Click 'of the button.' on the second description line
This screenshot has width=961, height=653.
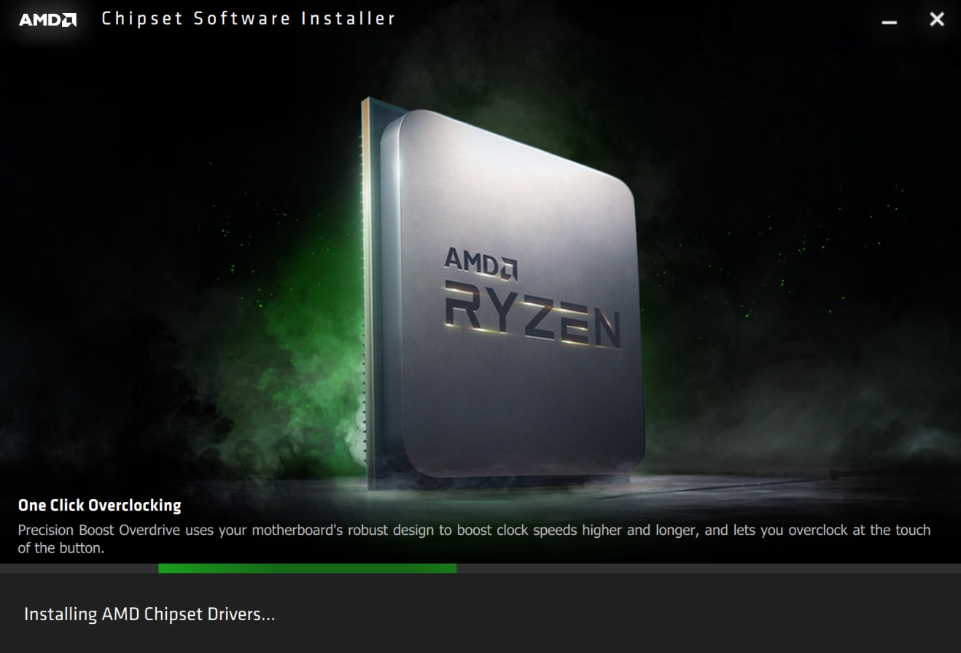click(x=61, y=548)
